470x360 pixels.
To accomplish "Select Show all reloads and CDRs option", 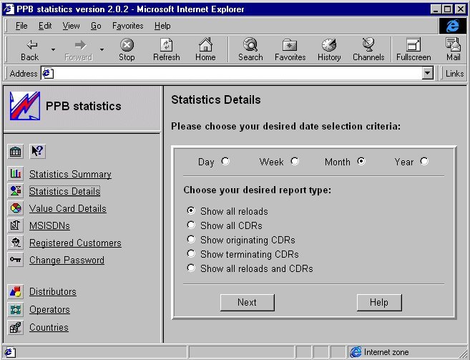I will [191, 268].
